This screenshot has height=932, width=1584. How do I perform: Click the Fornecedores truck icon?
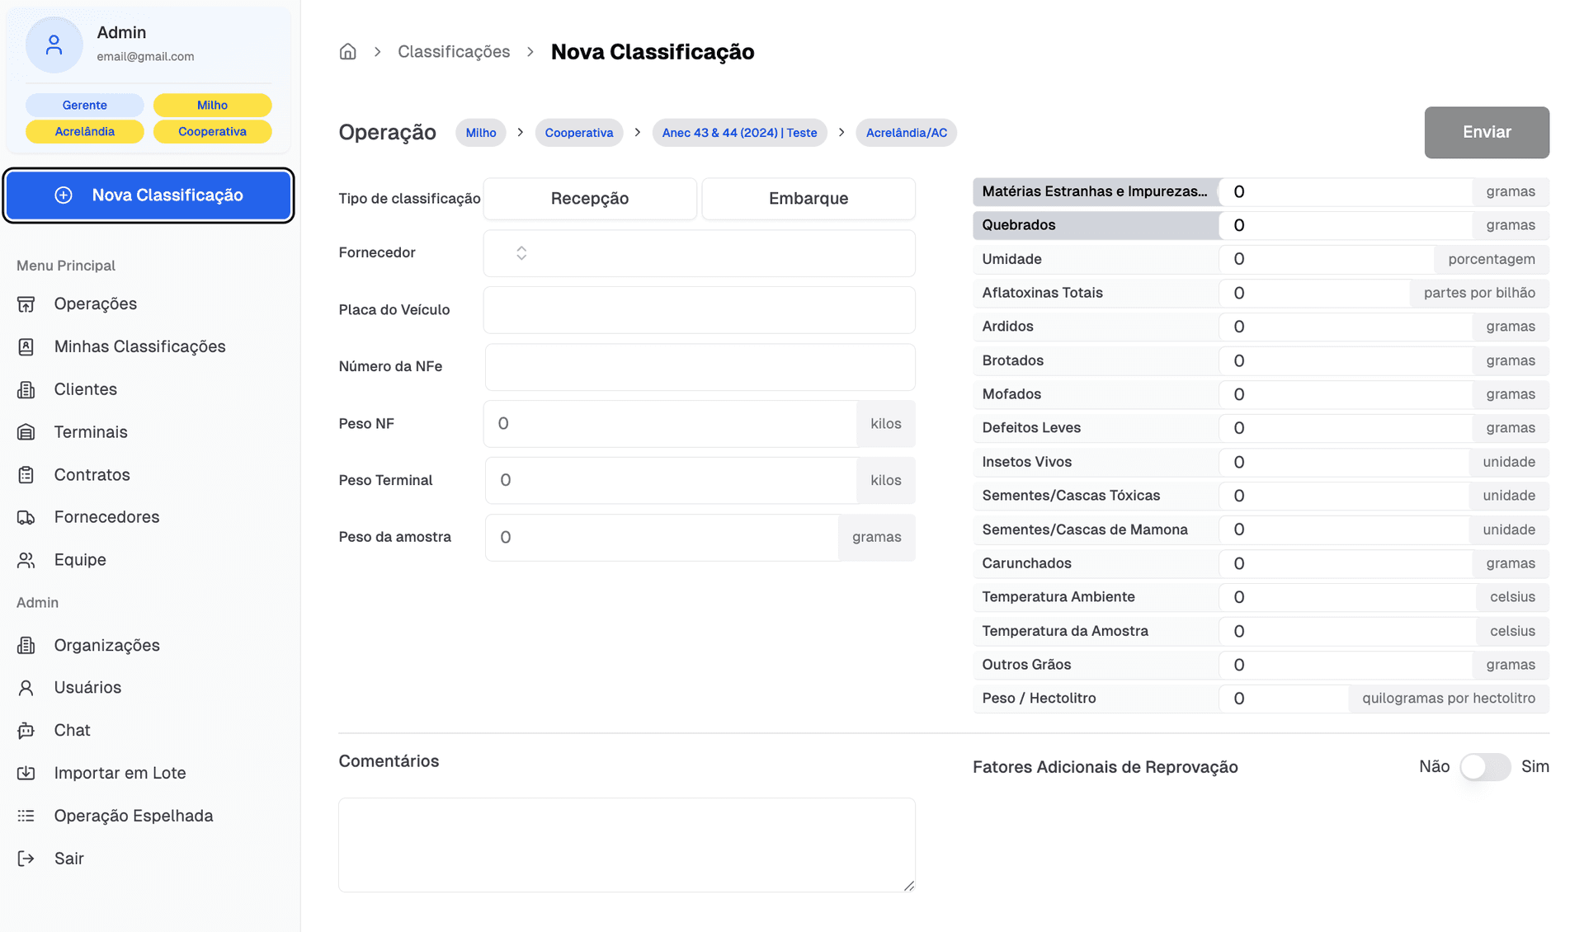click(x=26, y=518)
